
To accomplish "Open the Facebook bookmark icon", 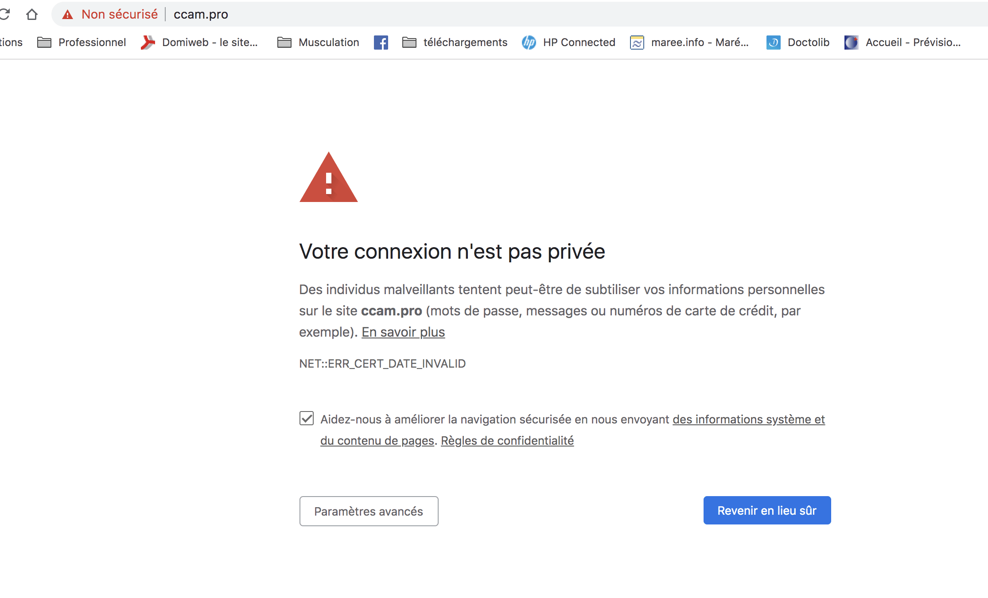I will (381, 43).
